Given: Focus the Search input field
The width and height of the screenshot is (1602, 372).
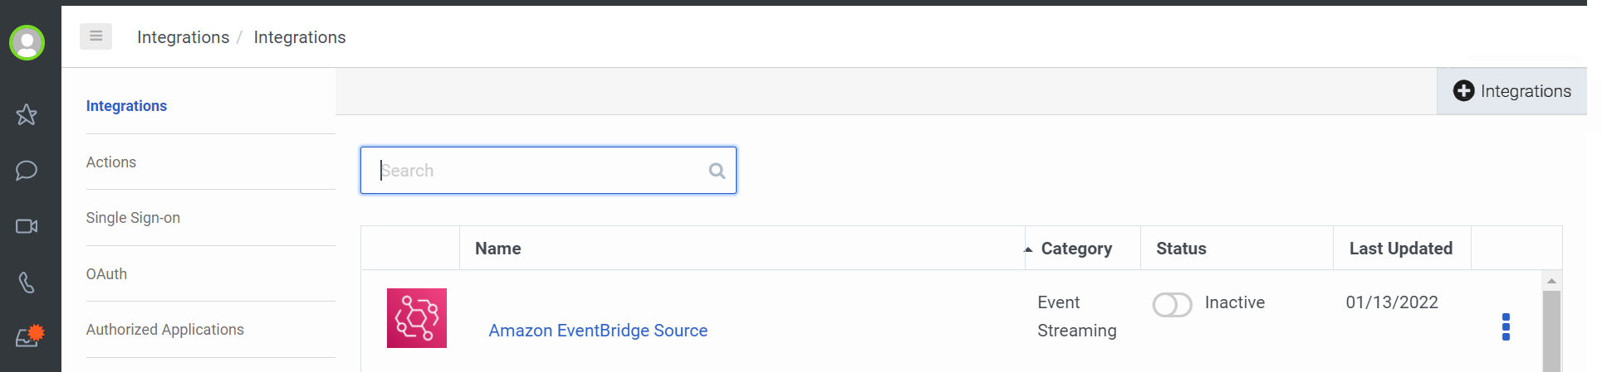Looking at the screenshot, I should [x=548, y=171].
